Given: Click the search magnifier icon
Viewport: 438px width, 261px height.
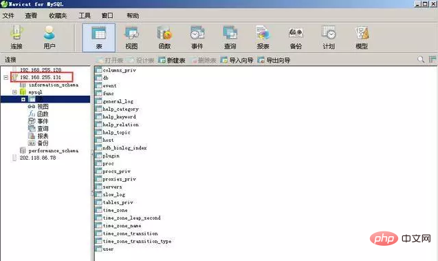Looking at the screenshot, I should (x=421, y=59).
